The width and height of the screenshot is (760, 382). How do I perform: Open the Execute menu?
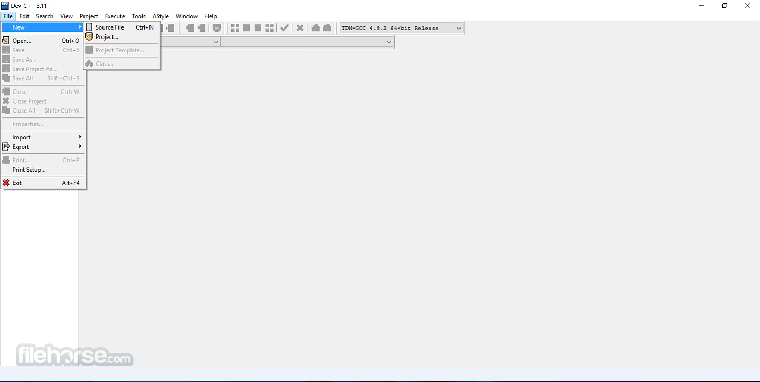[115, 16]
